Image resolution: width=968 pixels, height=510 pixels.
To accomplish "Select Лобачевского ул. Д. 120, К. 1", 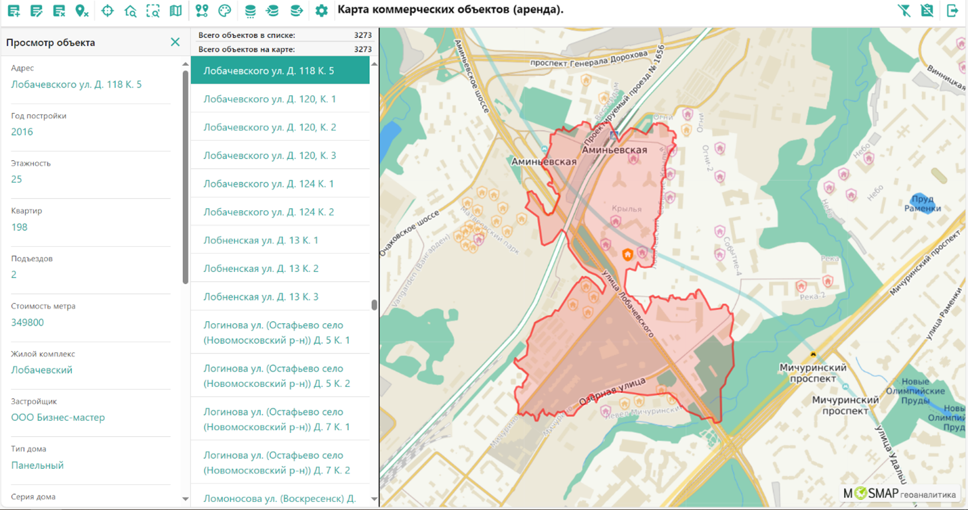I will click(x=270, y=99).
